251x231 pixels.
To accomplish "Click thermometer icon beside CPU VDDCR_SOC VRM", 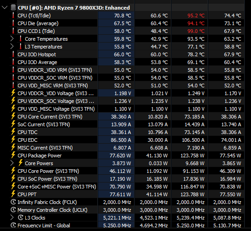I will [13, 78].
